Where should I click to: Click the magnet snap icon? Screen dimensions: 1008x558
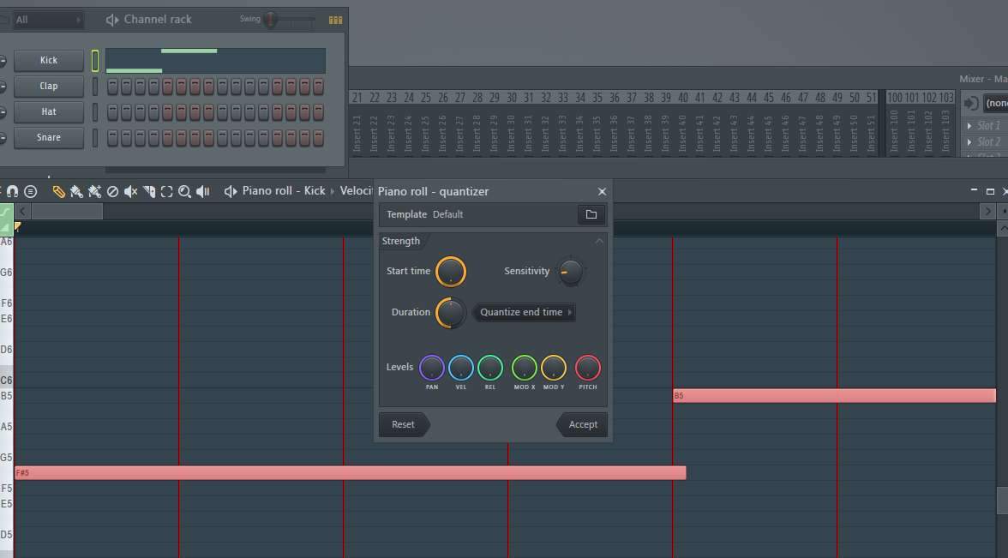13,191
